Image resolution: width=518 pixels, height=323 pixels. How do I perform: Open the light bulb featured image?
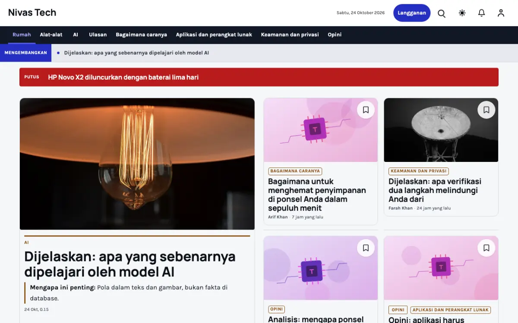(137, 164)
